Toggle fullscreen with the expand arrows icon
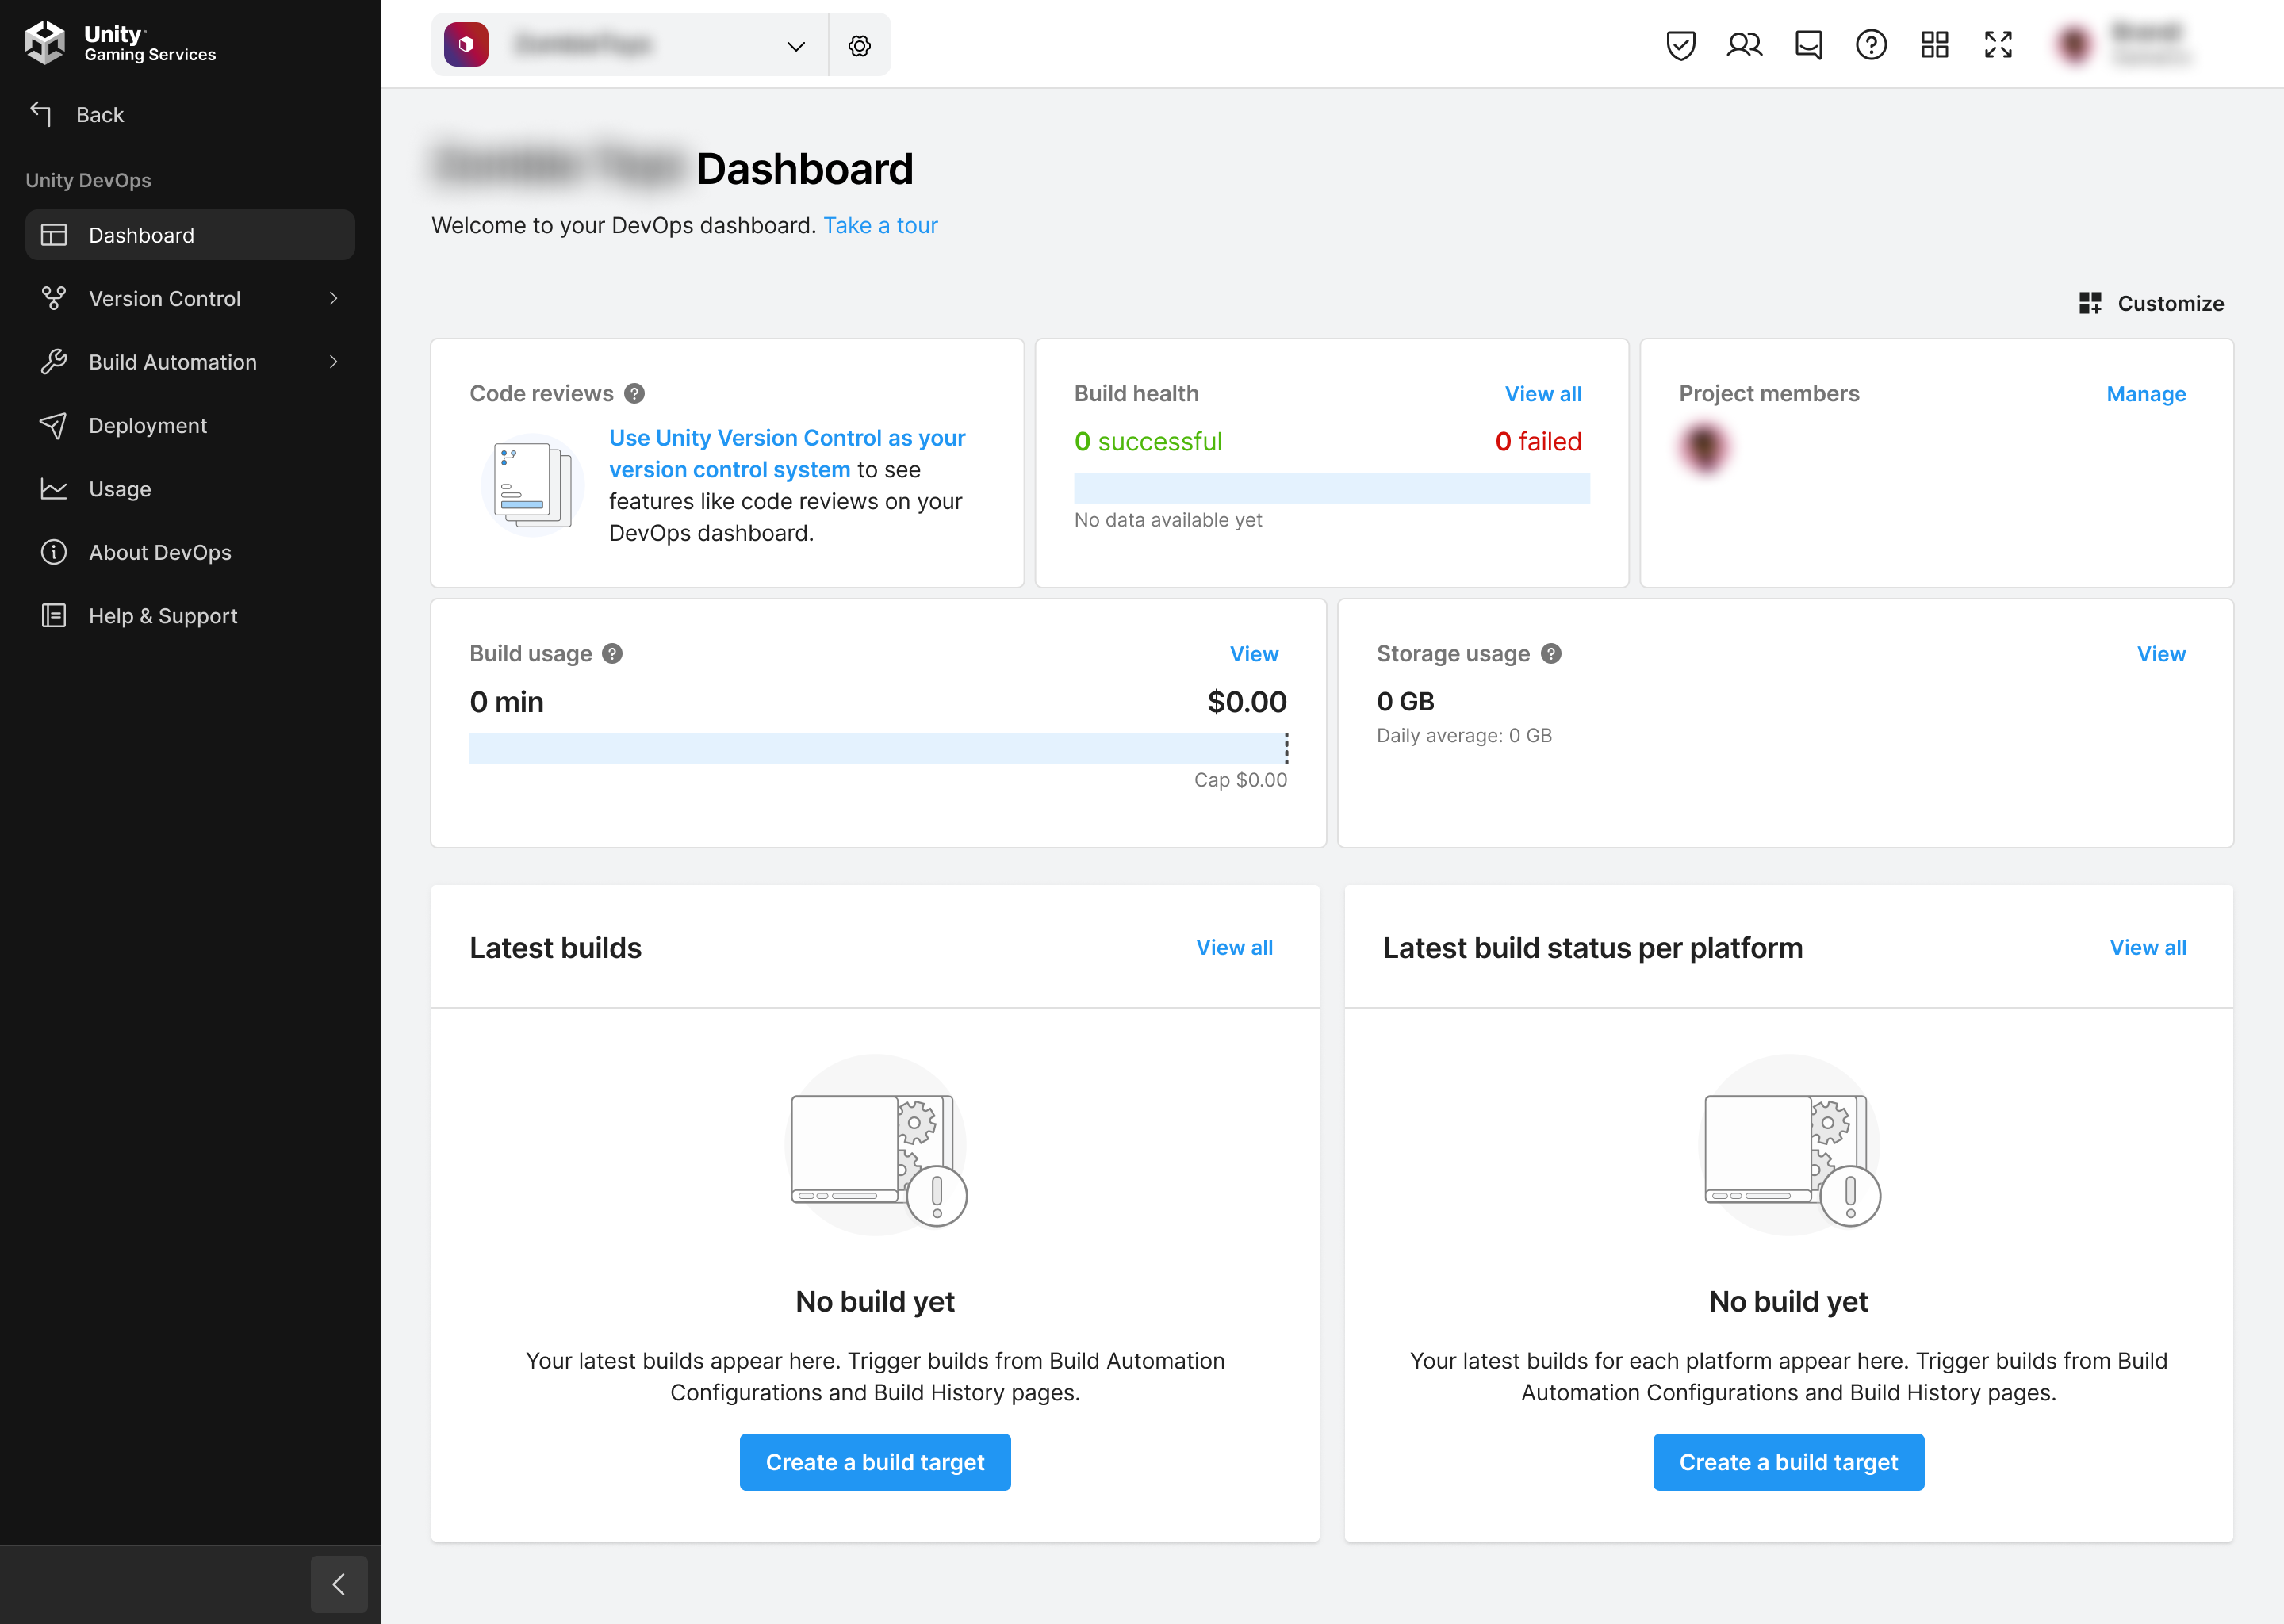 pos(1997,45)
